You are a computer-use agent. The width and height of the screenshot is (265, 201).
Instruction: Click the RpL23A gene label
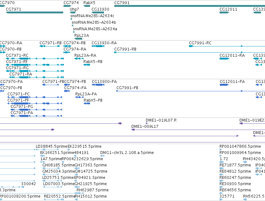tap(82, 36)
